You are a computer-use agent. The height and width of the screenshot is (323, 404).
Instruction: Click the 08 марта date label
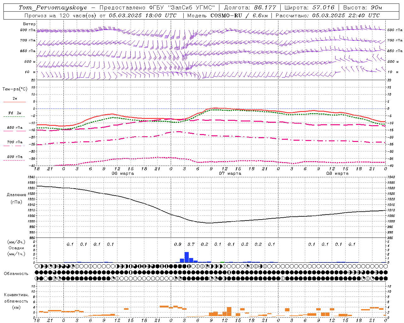[x=337, y=173]
